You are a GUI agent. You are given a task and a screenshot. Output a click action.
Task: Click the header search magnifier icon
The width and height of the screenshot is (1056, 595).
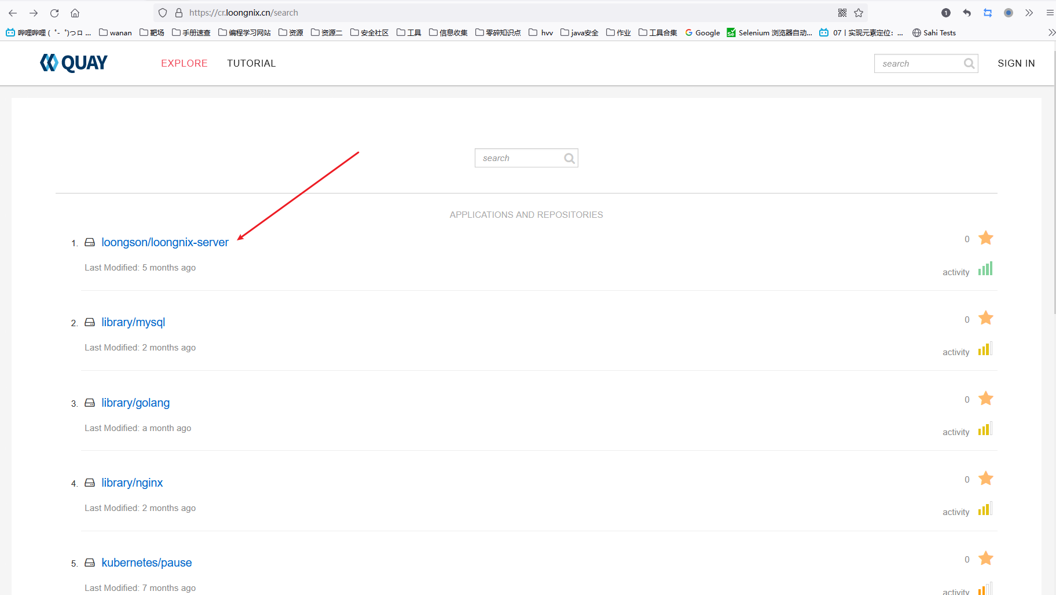969,63
